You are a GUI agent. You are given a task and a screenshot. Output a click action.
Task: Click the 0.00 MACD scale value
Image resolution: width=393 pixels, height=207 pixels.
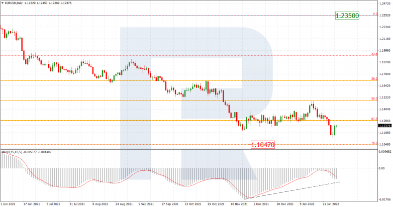(382, 168)
